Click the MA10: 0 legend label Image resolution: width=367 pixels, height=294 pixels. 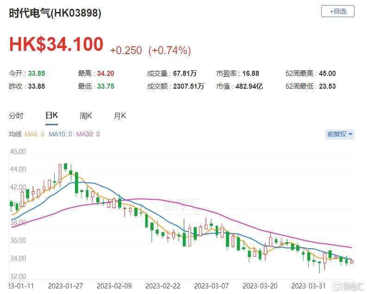point(60,134)
